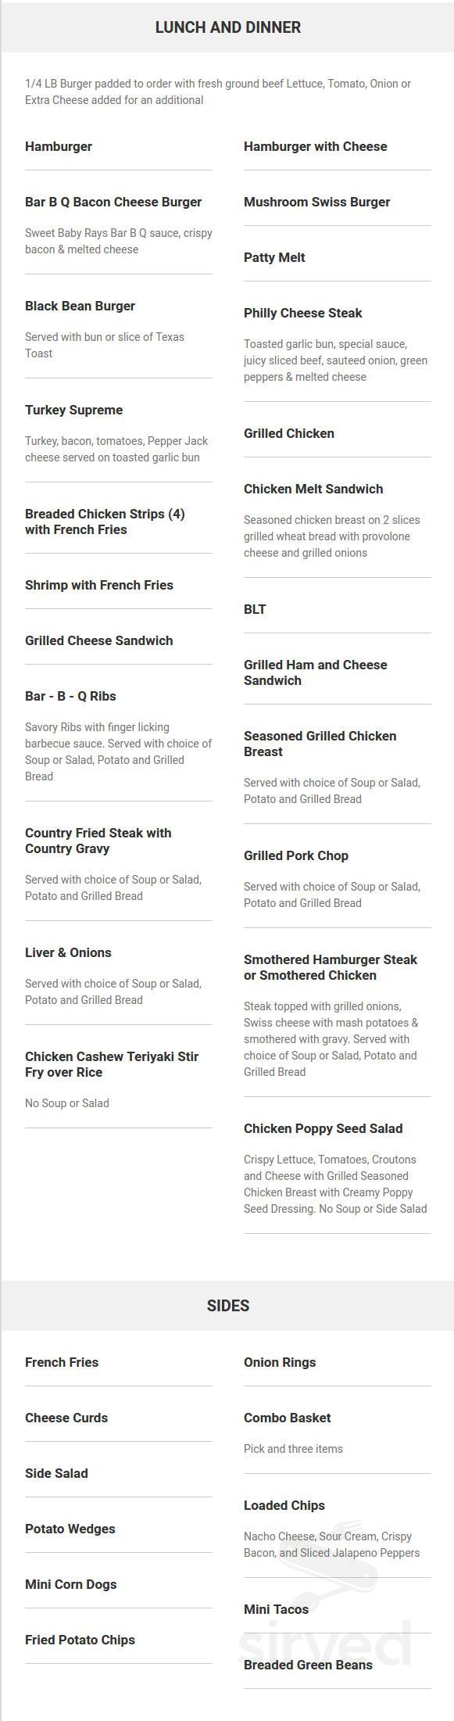Image resolution: width=454 pixels, height=1721 pixels.
Task: Choose Liver & Onions entry
Action: [x=68, y=952]
